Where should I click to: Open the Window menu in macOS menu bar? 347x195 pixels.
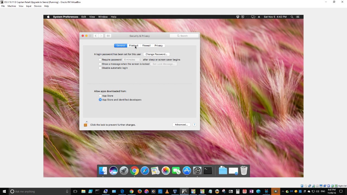(103, 17)
